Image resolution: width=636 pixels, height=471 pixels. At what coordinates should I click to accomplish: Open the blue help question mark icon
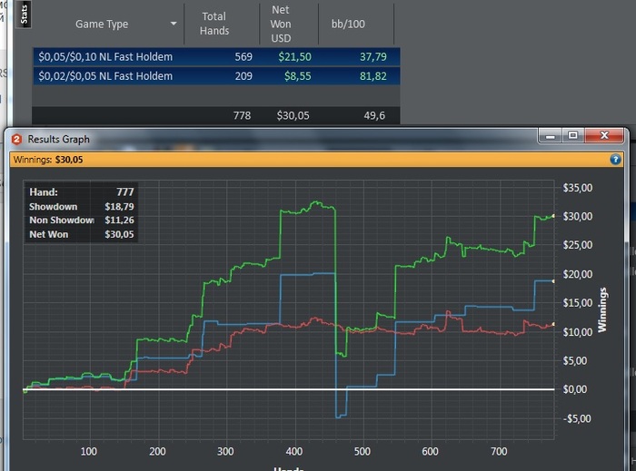(x=615, y=160)
